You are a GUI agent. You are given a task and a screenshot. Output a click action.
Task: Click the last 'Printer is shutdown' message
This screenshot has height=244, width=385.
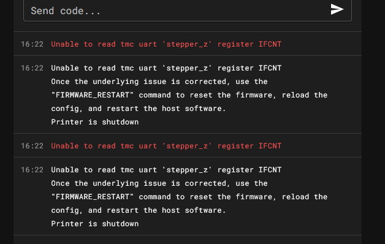(95, 224)
